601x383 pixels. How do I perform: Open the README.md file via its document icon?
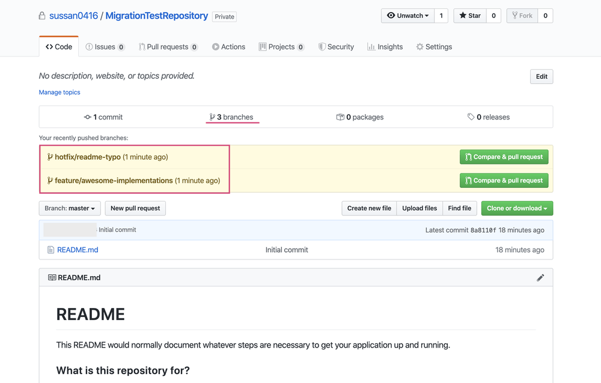pos(51,250)
